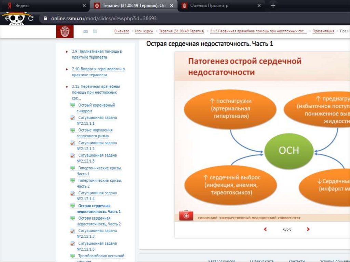Go to next slide with right arrow
This screenshot has width=350, height=262.
308,230
